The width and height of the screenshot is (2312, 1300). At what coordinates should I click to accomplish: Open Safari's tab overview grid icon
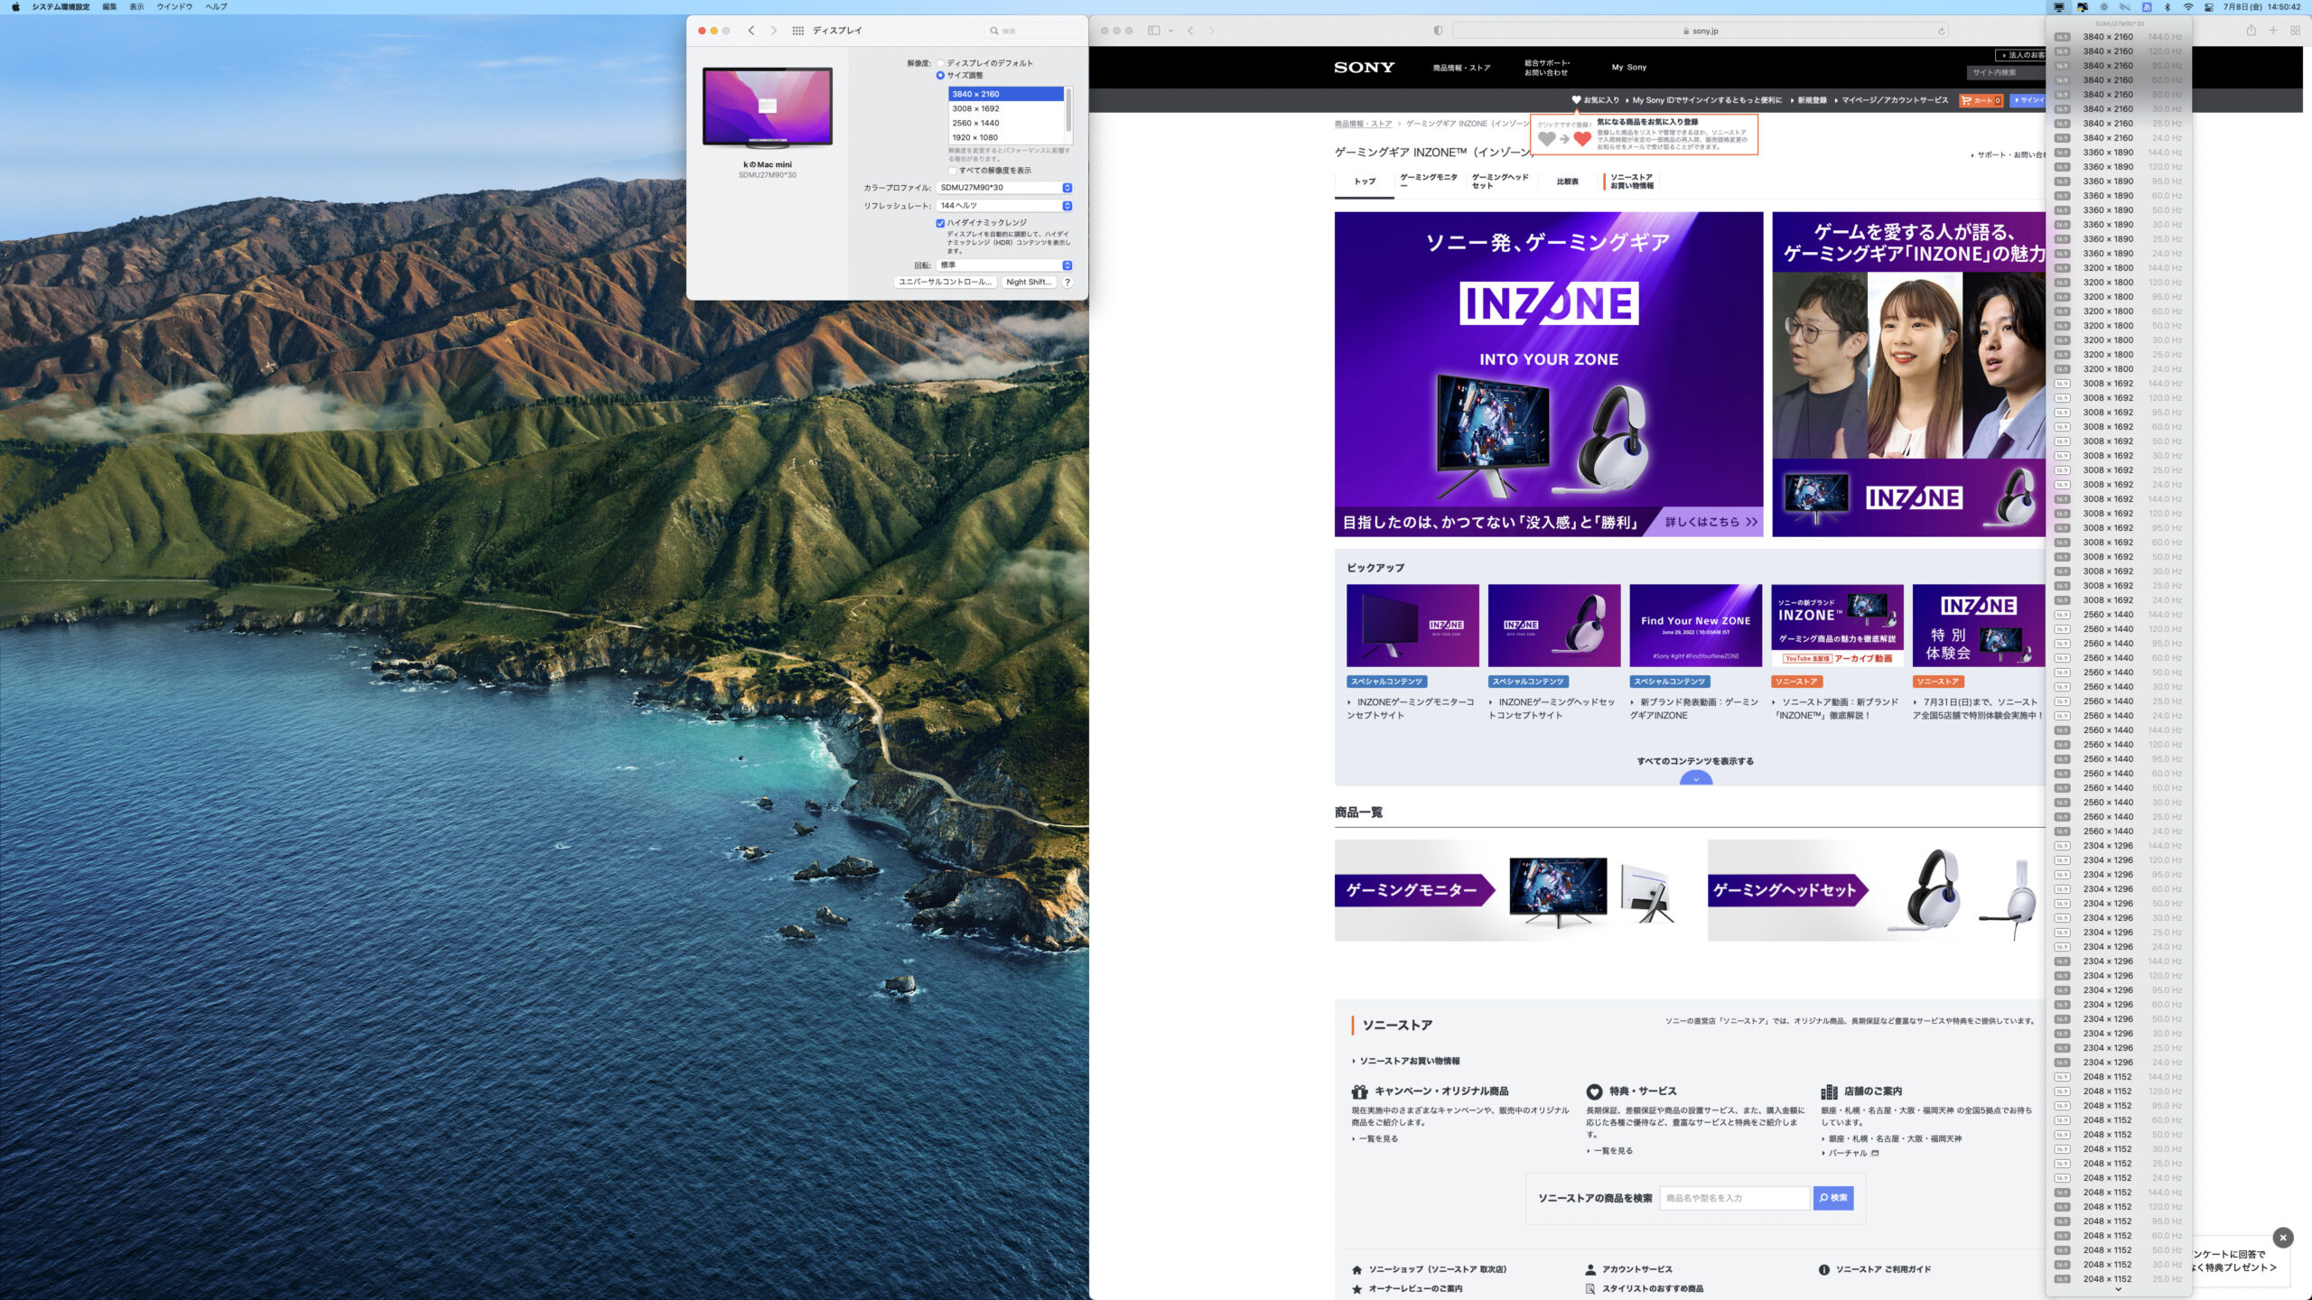[2295, 31]
